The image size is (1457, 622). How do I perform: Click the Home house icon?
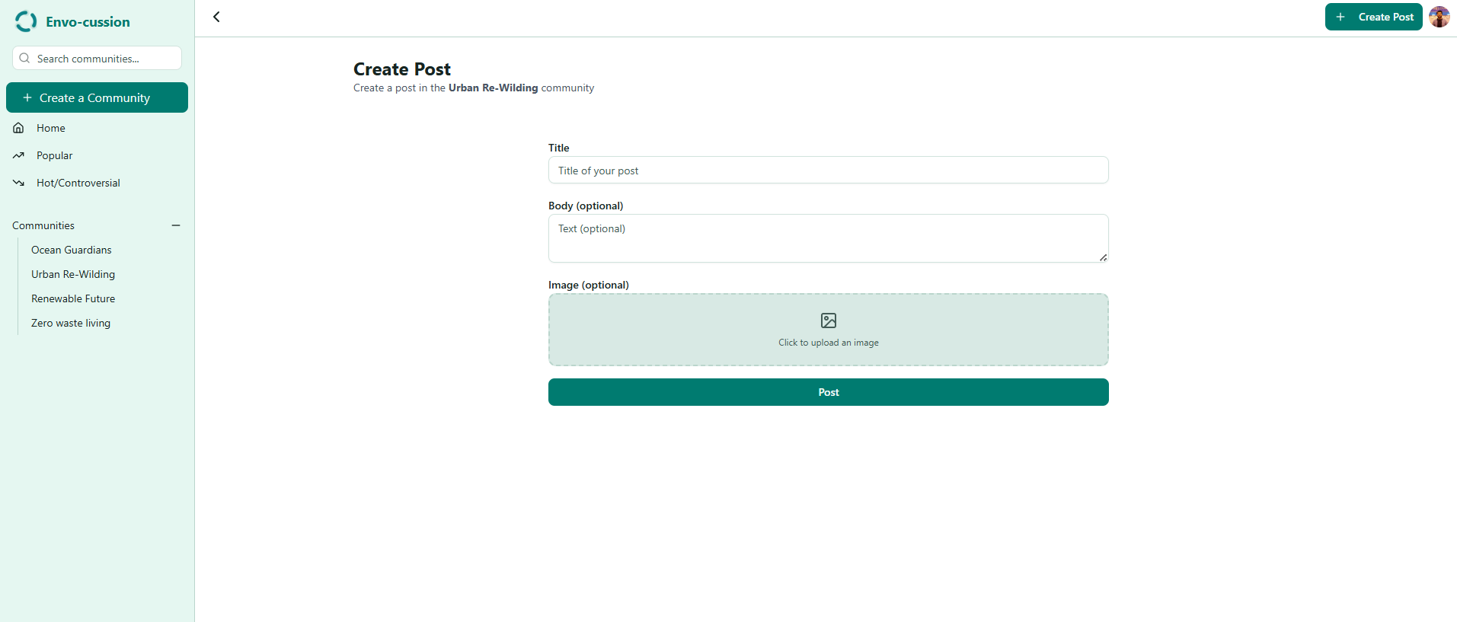click(18, 128)
